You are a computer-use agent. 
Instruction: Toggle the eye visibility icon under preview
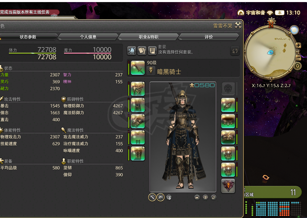tap(205, 197)
